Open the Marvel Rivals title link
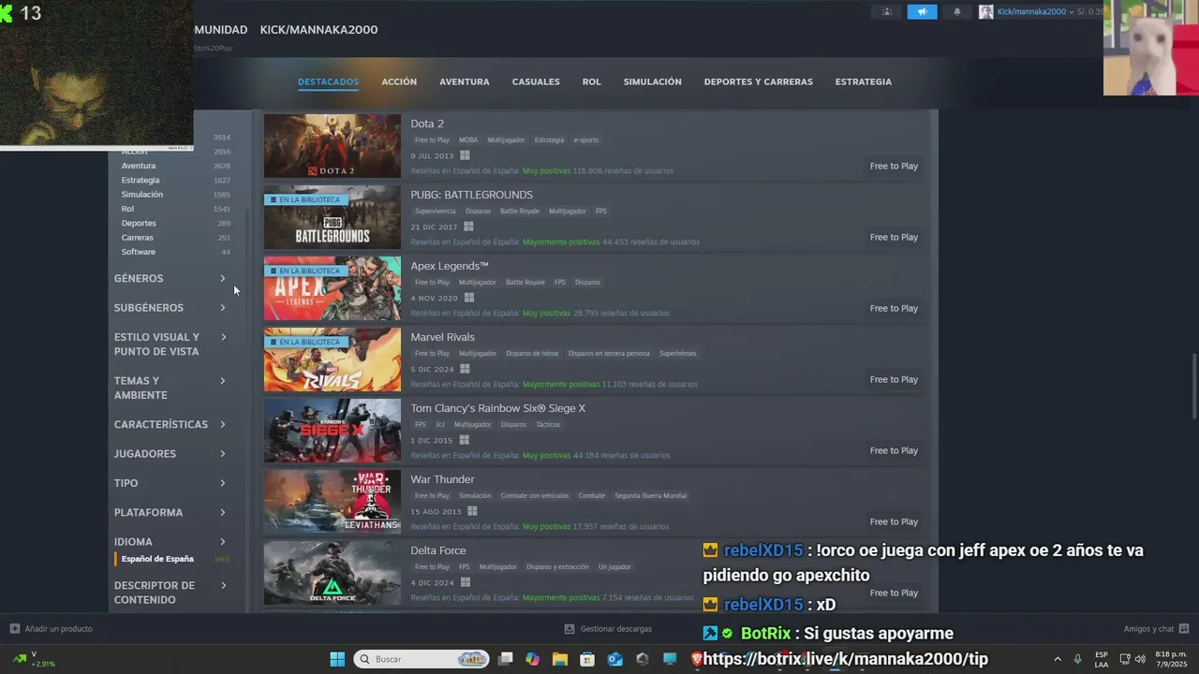 pos(442,337)
